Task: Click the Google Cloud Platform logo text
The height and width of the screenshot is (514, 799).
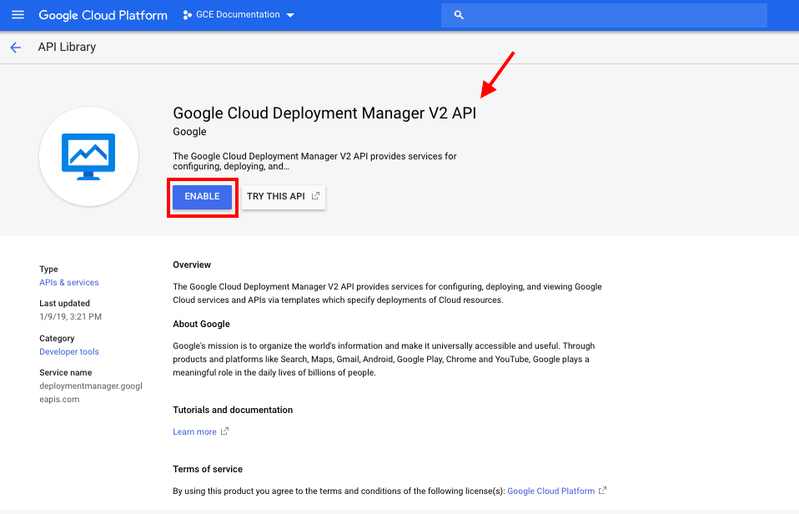Action: [x=103, y=15]
